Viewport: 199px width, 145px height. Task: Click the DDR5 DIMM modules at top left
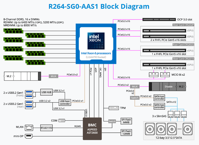click(14, 31)
